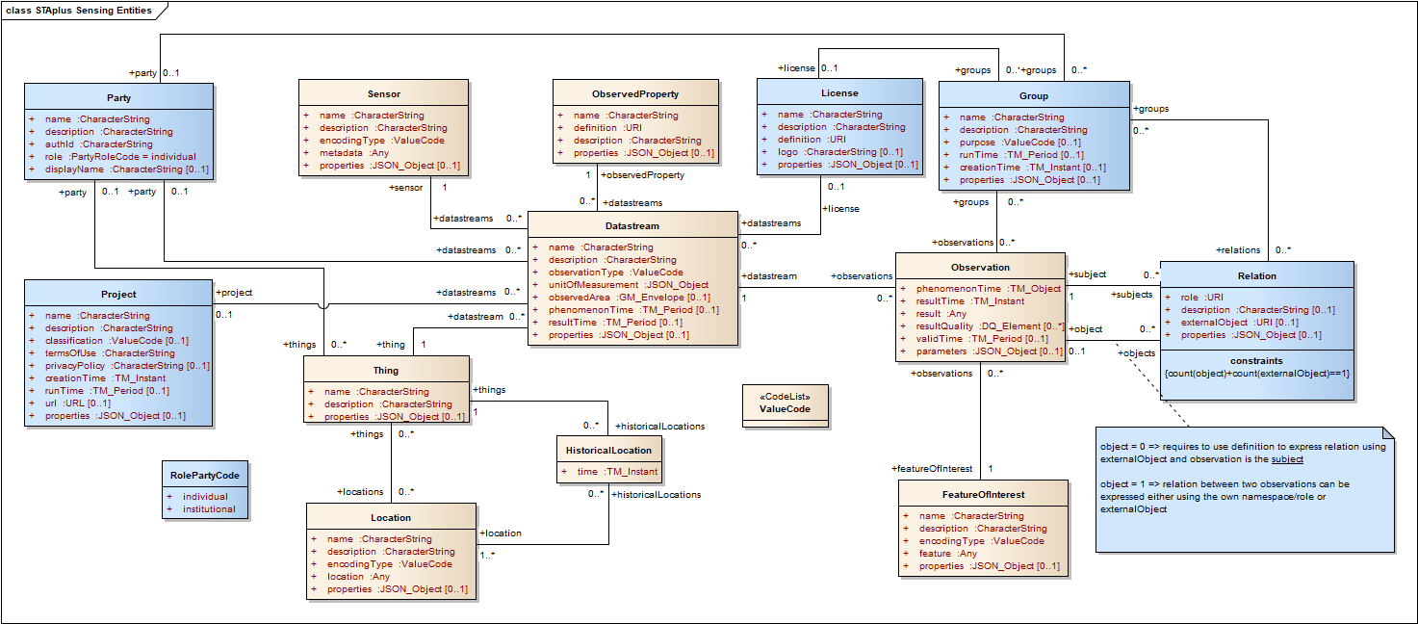
Task: Click 'displayName :CharacterString [0..1]' attribute
Action: pyautogui.click(x=127, y=169)
